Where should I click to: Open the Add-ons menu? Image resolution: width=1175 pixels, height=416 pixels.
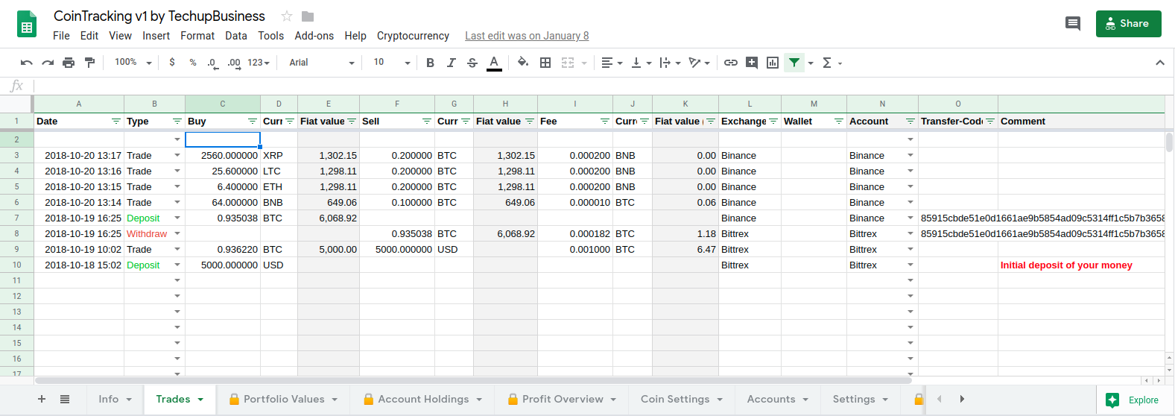[x=314, y=36]
